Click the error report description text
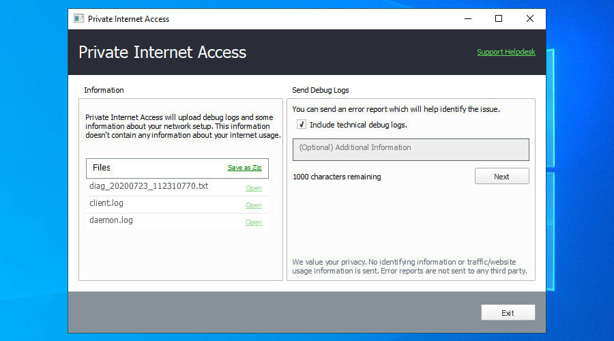614x341 pixels. pos(396,109)
